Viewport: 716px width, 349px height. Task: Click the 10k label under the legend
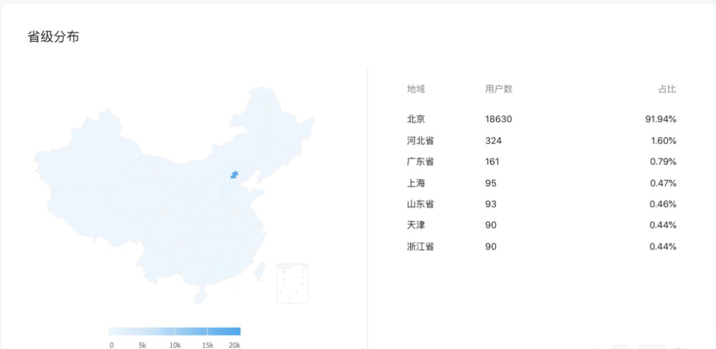pos(176,345)
